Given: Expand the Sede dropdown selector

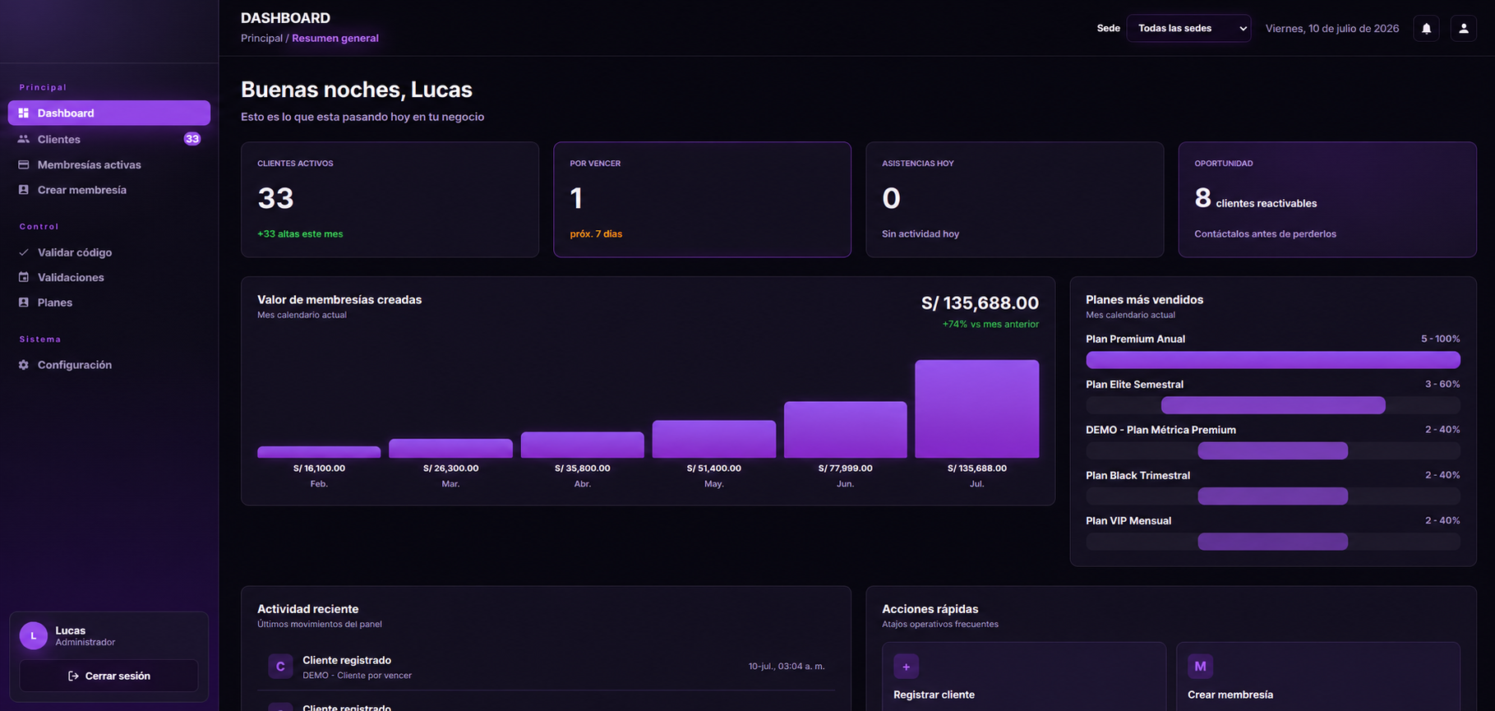Looking at the screenshot, I should [x=1188, y=28].
